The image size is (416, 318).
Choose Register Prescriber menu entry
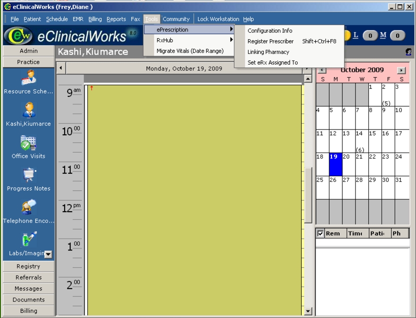pos(289,41)
